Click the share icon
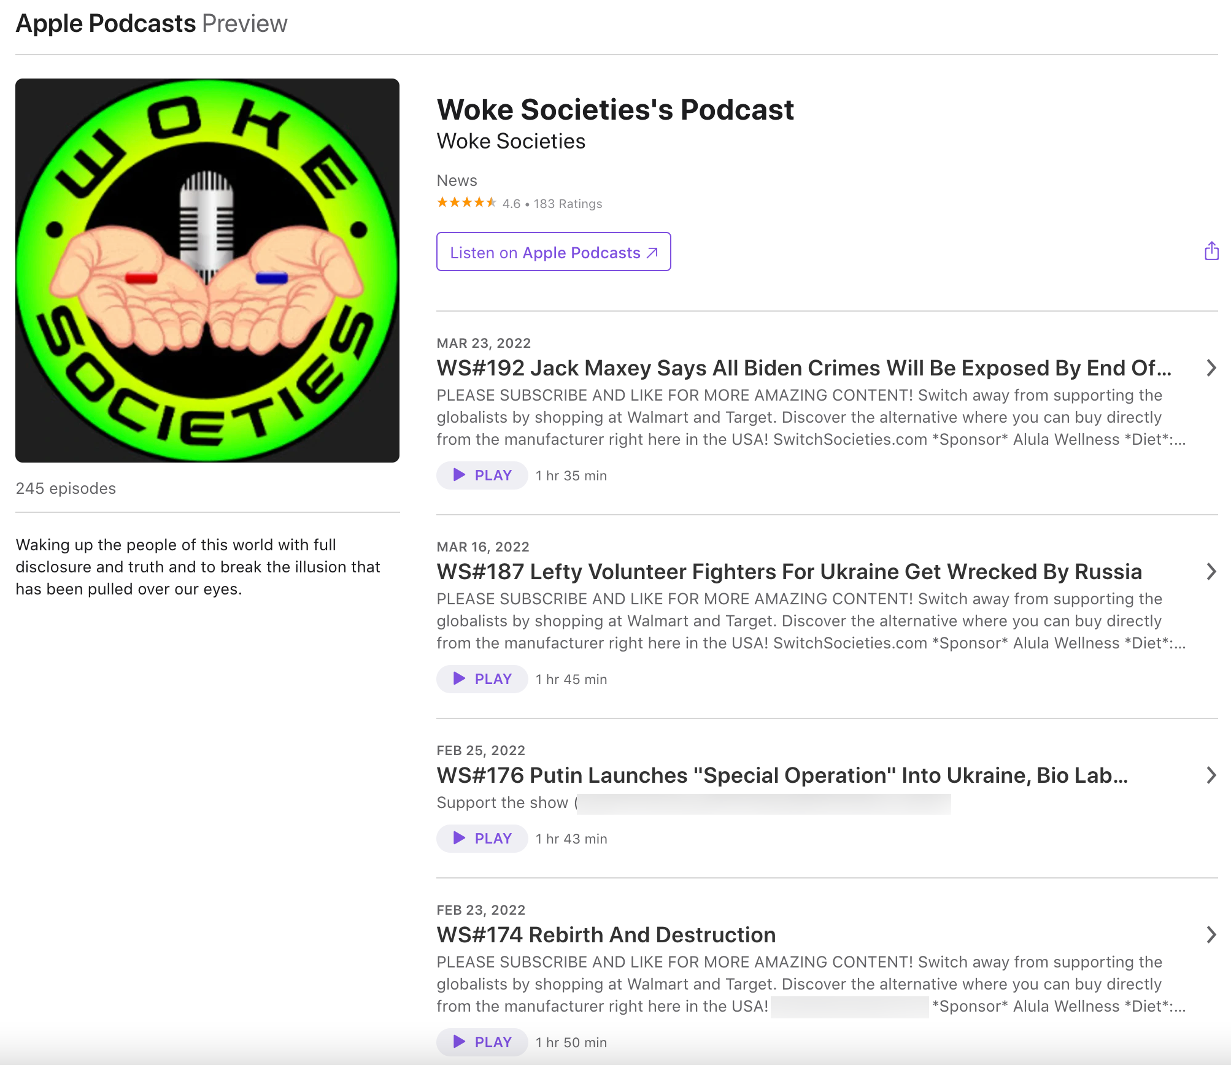Screen dimensions: 1231x1065 1211,251
